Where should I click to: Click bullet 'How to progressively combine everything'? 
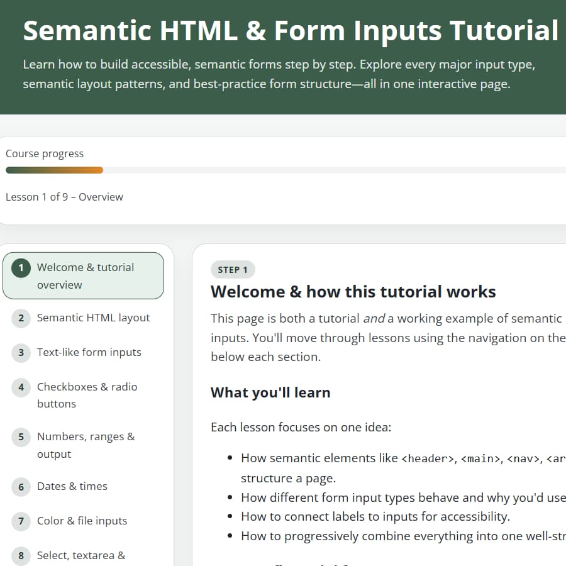pyautogui.click(x=403, y=536)
